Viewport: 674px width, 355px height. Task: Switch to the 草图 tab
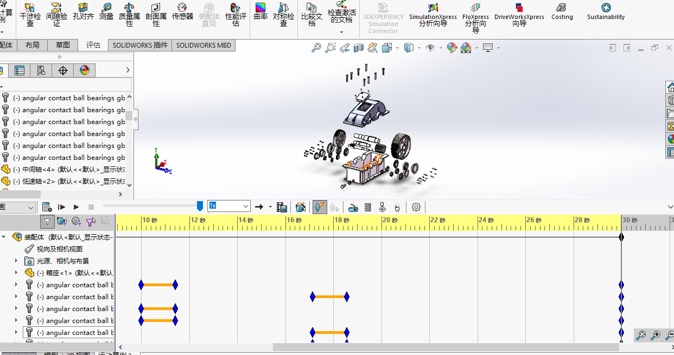63,45
